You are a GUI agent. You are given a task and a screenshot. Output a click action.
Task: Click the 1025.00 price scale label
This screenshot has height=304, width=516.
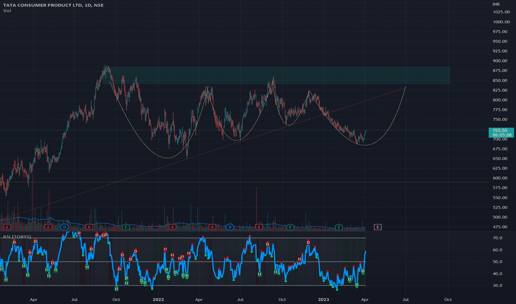tap(501, 12)
